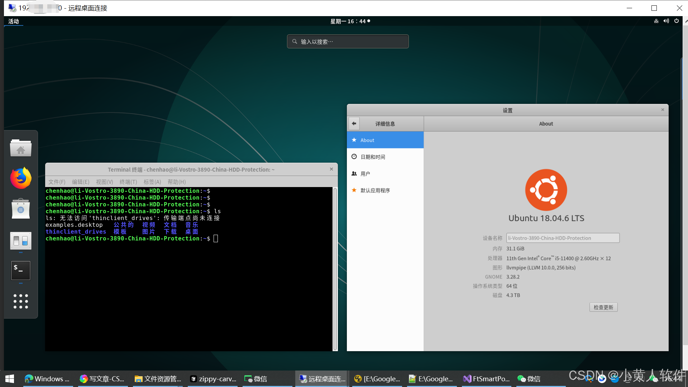The image size is (688, 387).
Task: Click the 检查更新 button
Action: coord(603,307)
